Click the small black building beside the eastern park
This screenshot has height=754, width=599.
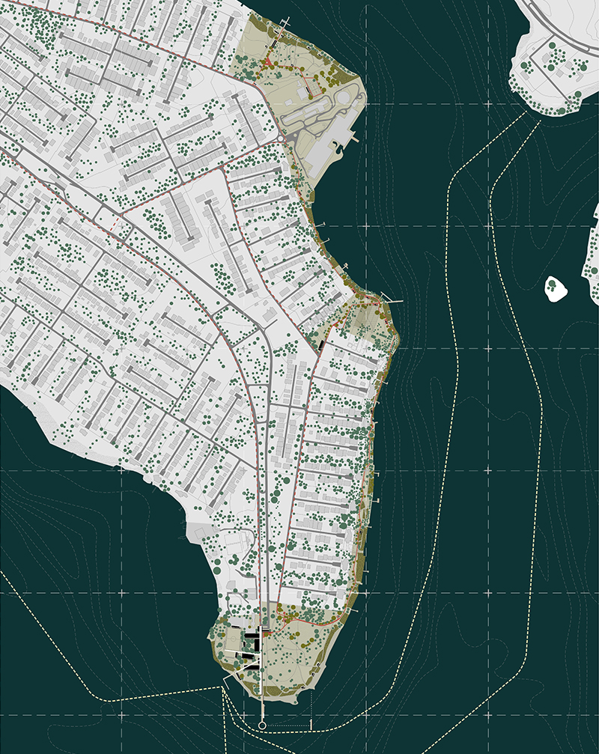(x=321, y=344)
